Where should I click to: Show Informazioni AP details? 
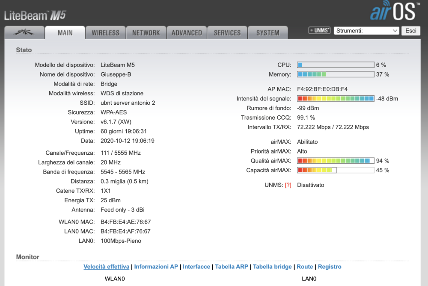pos(156,267)
